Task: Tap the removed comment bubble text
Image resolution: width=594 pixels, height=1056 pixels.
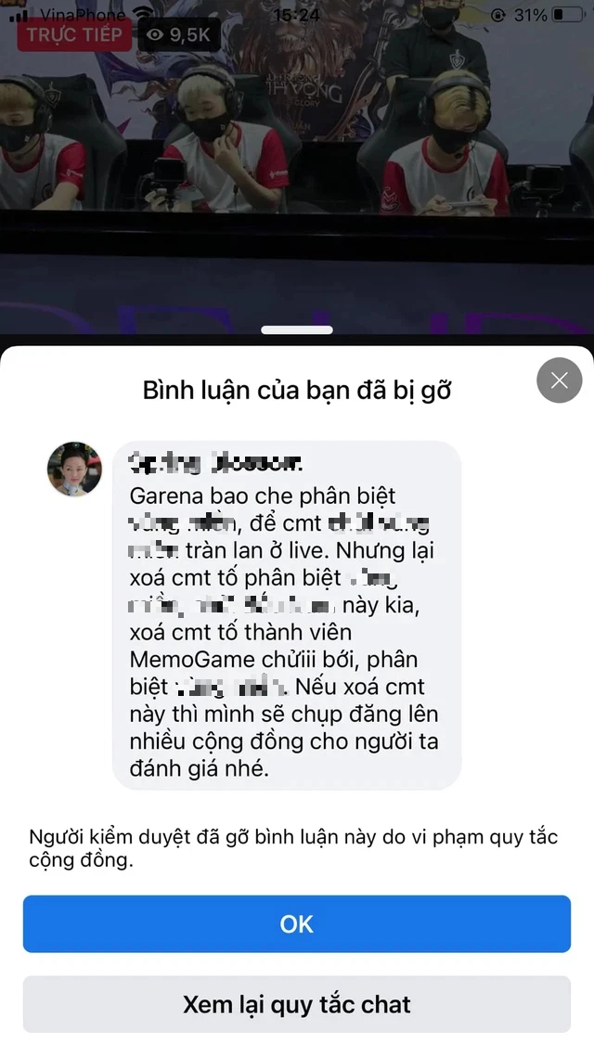Action: coord(286,632)
